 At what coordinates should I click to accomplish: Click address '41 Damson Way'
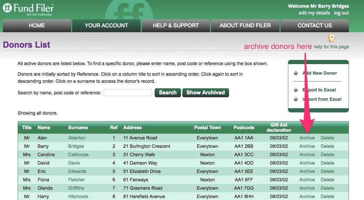[140, 163]
